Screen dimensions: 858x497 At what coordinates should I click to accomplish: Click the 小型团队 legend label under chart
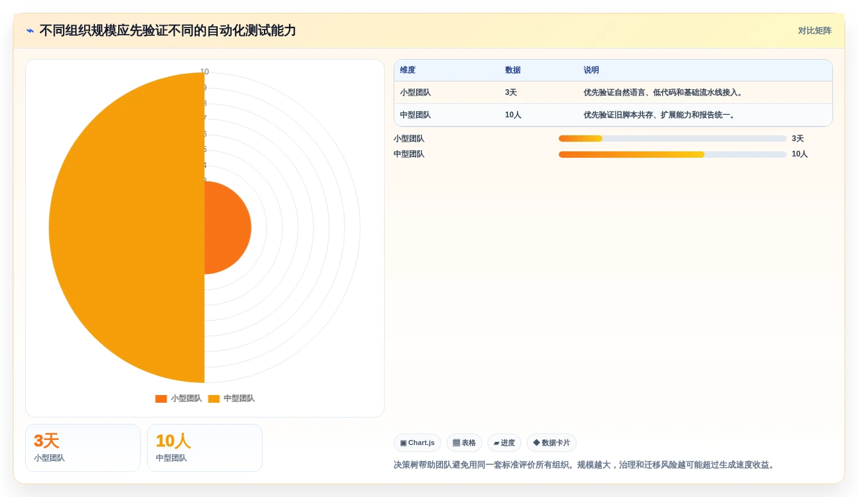pos(186,399)
